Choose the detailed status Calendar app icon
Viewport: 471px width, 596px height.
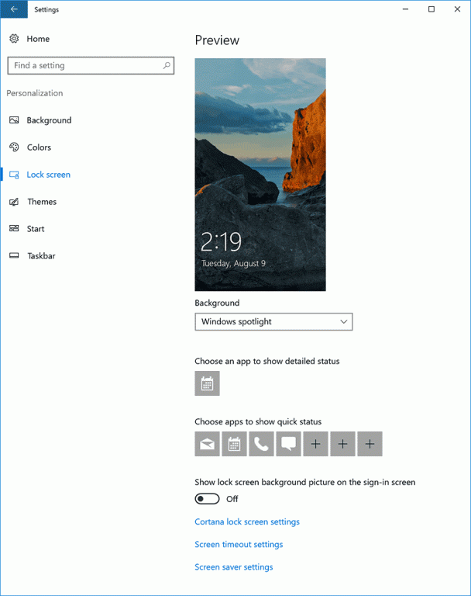pos(207,383)
